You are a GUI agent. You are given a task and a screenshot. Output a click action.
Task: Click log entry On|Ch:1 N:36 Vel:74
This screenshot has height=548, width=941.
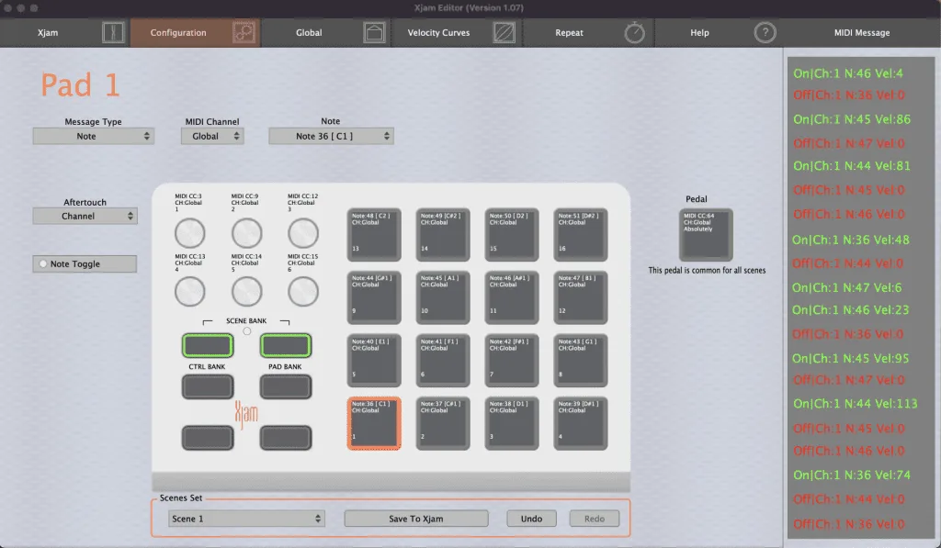coord(852,475)
